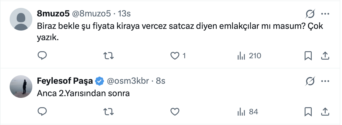342x125 pixels.
Task: Repost Feylesof Paşa's tweet
Action: pos(108,111)
